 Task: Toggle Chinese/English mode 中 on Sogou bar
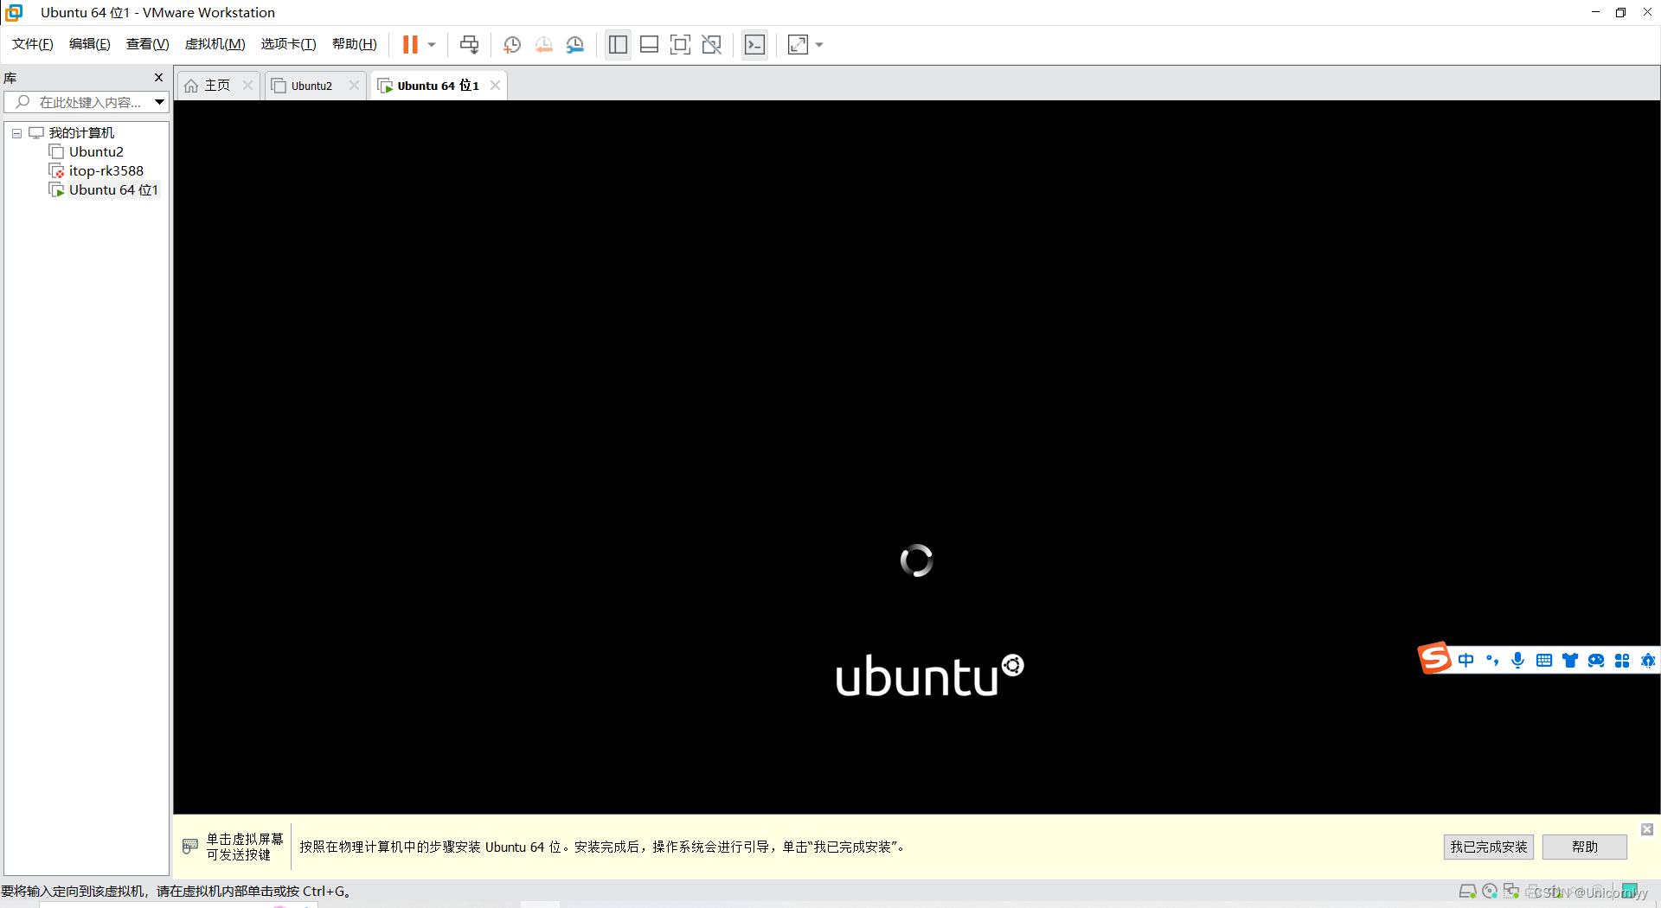tap(1466, 661)
